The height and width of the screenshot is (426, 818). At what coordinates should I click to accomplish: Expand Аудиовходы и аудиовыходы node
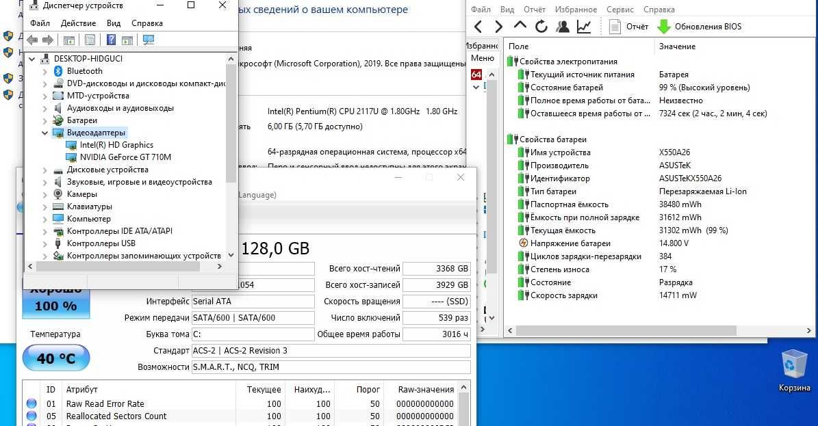(45, 109)
